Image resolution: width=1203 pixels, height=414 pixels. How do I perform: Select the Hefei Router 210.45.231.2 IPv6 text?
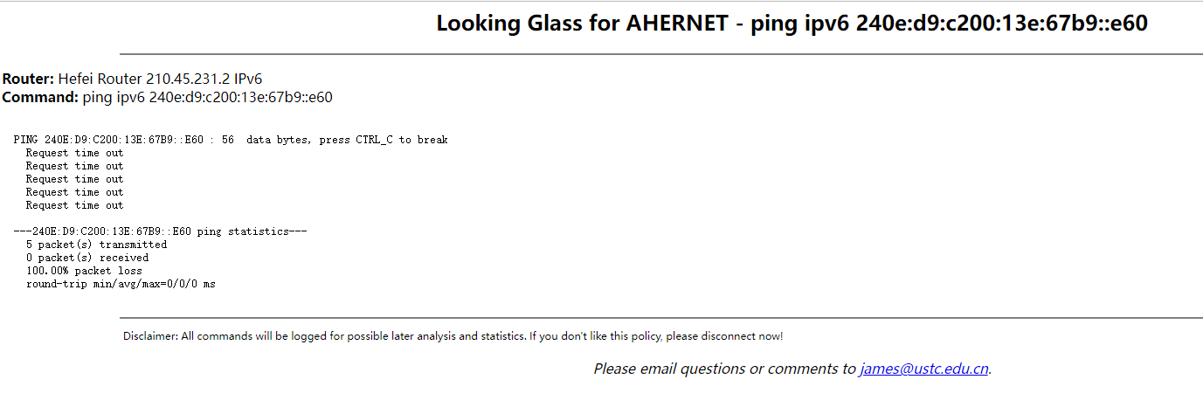coord(160,79)
